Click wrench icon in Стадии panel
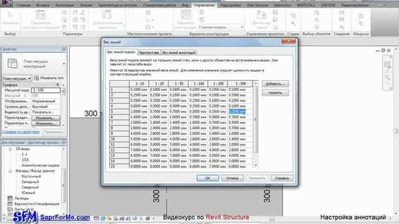The height and width of the screenshot is (224, 399). [x=293, y=24]
